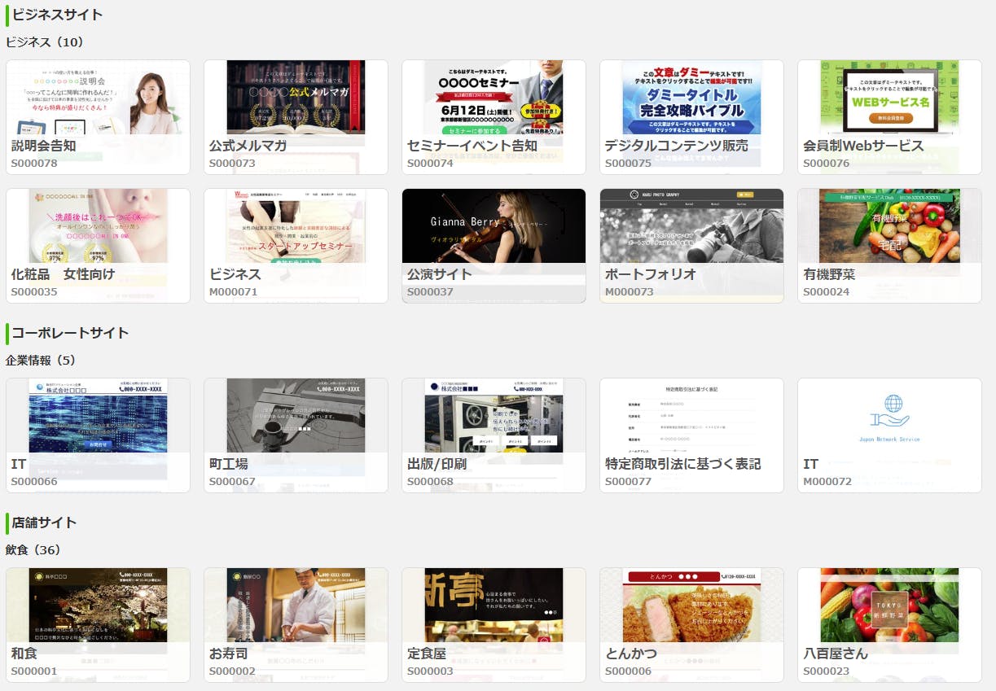Pick the デジタルコンテンツ販売 template
Image resolution: width=996 pixels, height=691 pixels.
click(x=691, y=116)
